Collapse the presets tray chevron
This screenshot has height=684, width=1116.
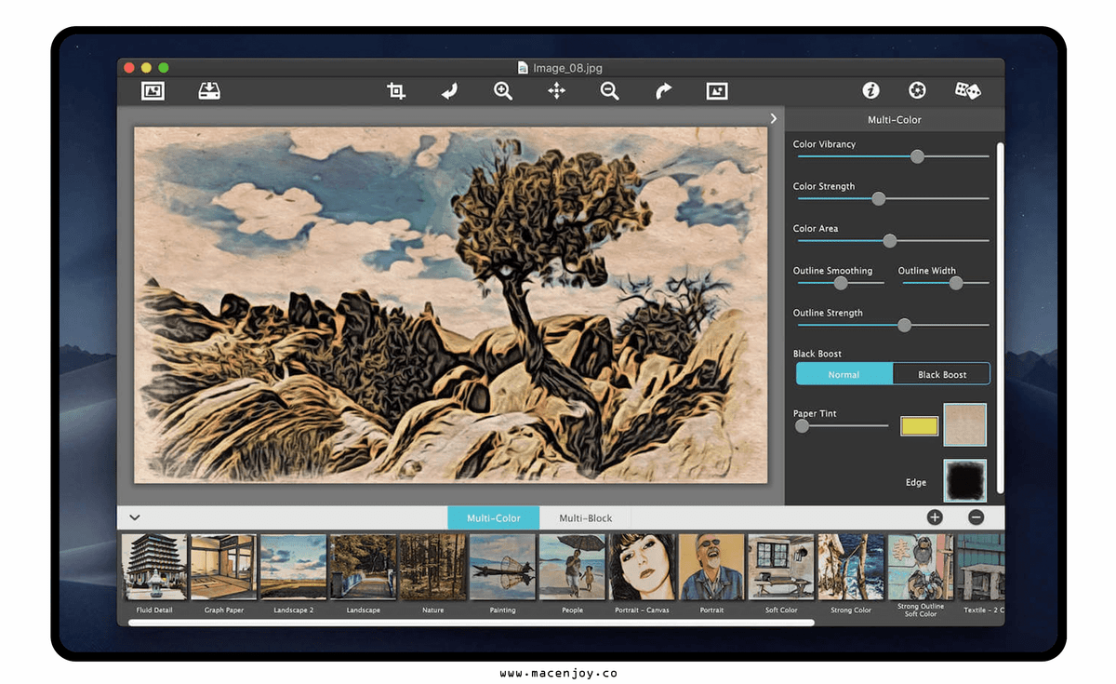135,517
